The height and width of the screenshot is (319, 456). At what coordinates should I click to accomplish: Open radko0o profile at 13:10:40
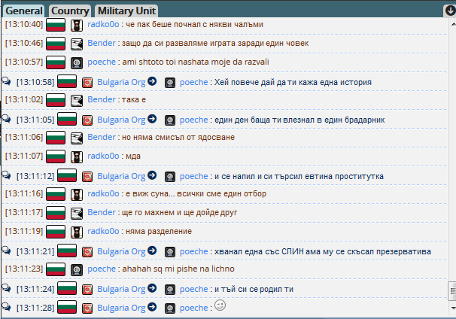(x=103, y=24)
